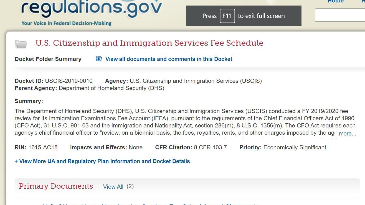Select the "Docket Folder Summary" heading
Viewport: 365px width, 205px height.
(48, 59)
